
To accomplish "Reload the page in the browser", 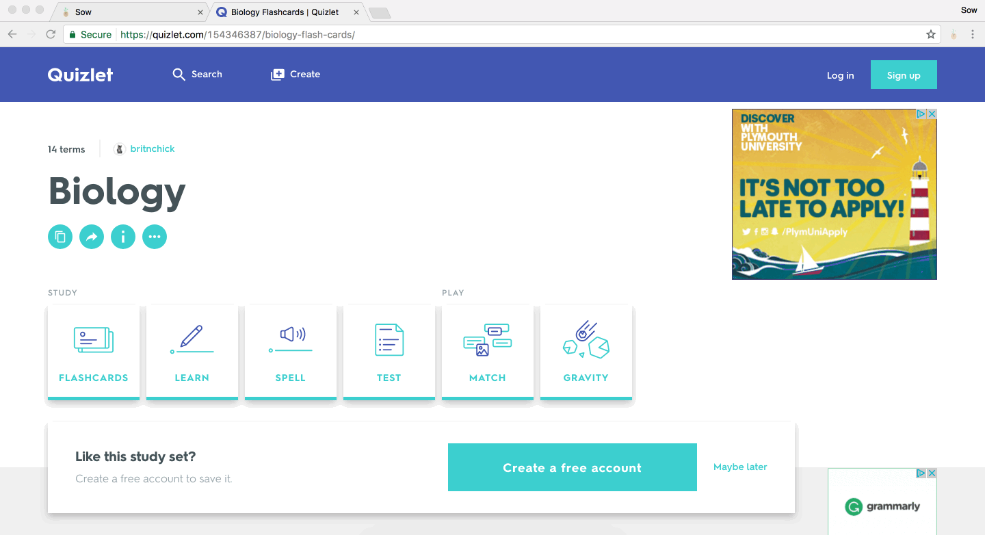I will 51,34.
